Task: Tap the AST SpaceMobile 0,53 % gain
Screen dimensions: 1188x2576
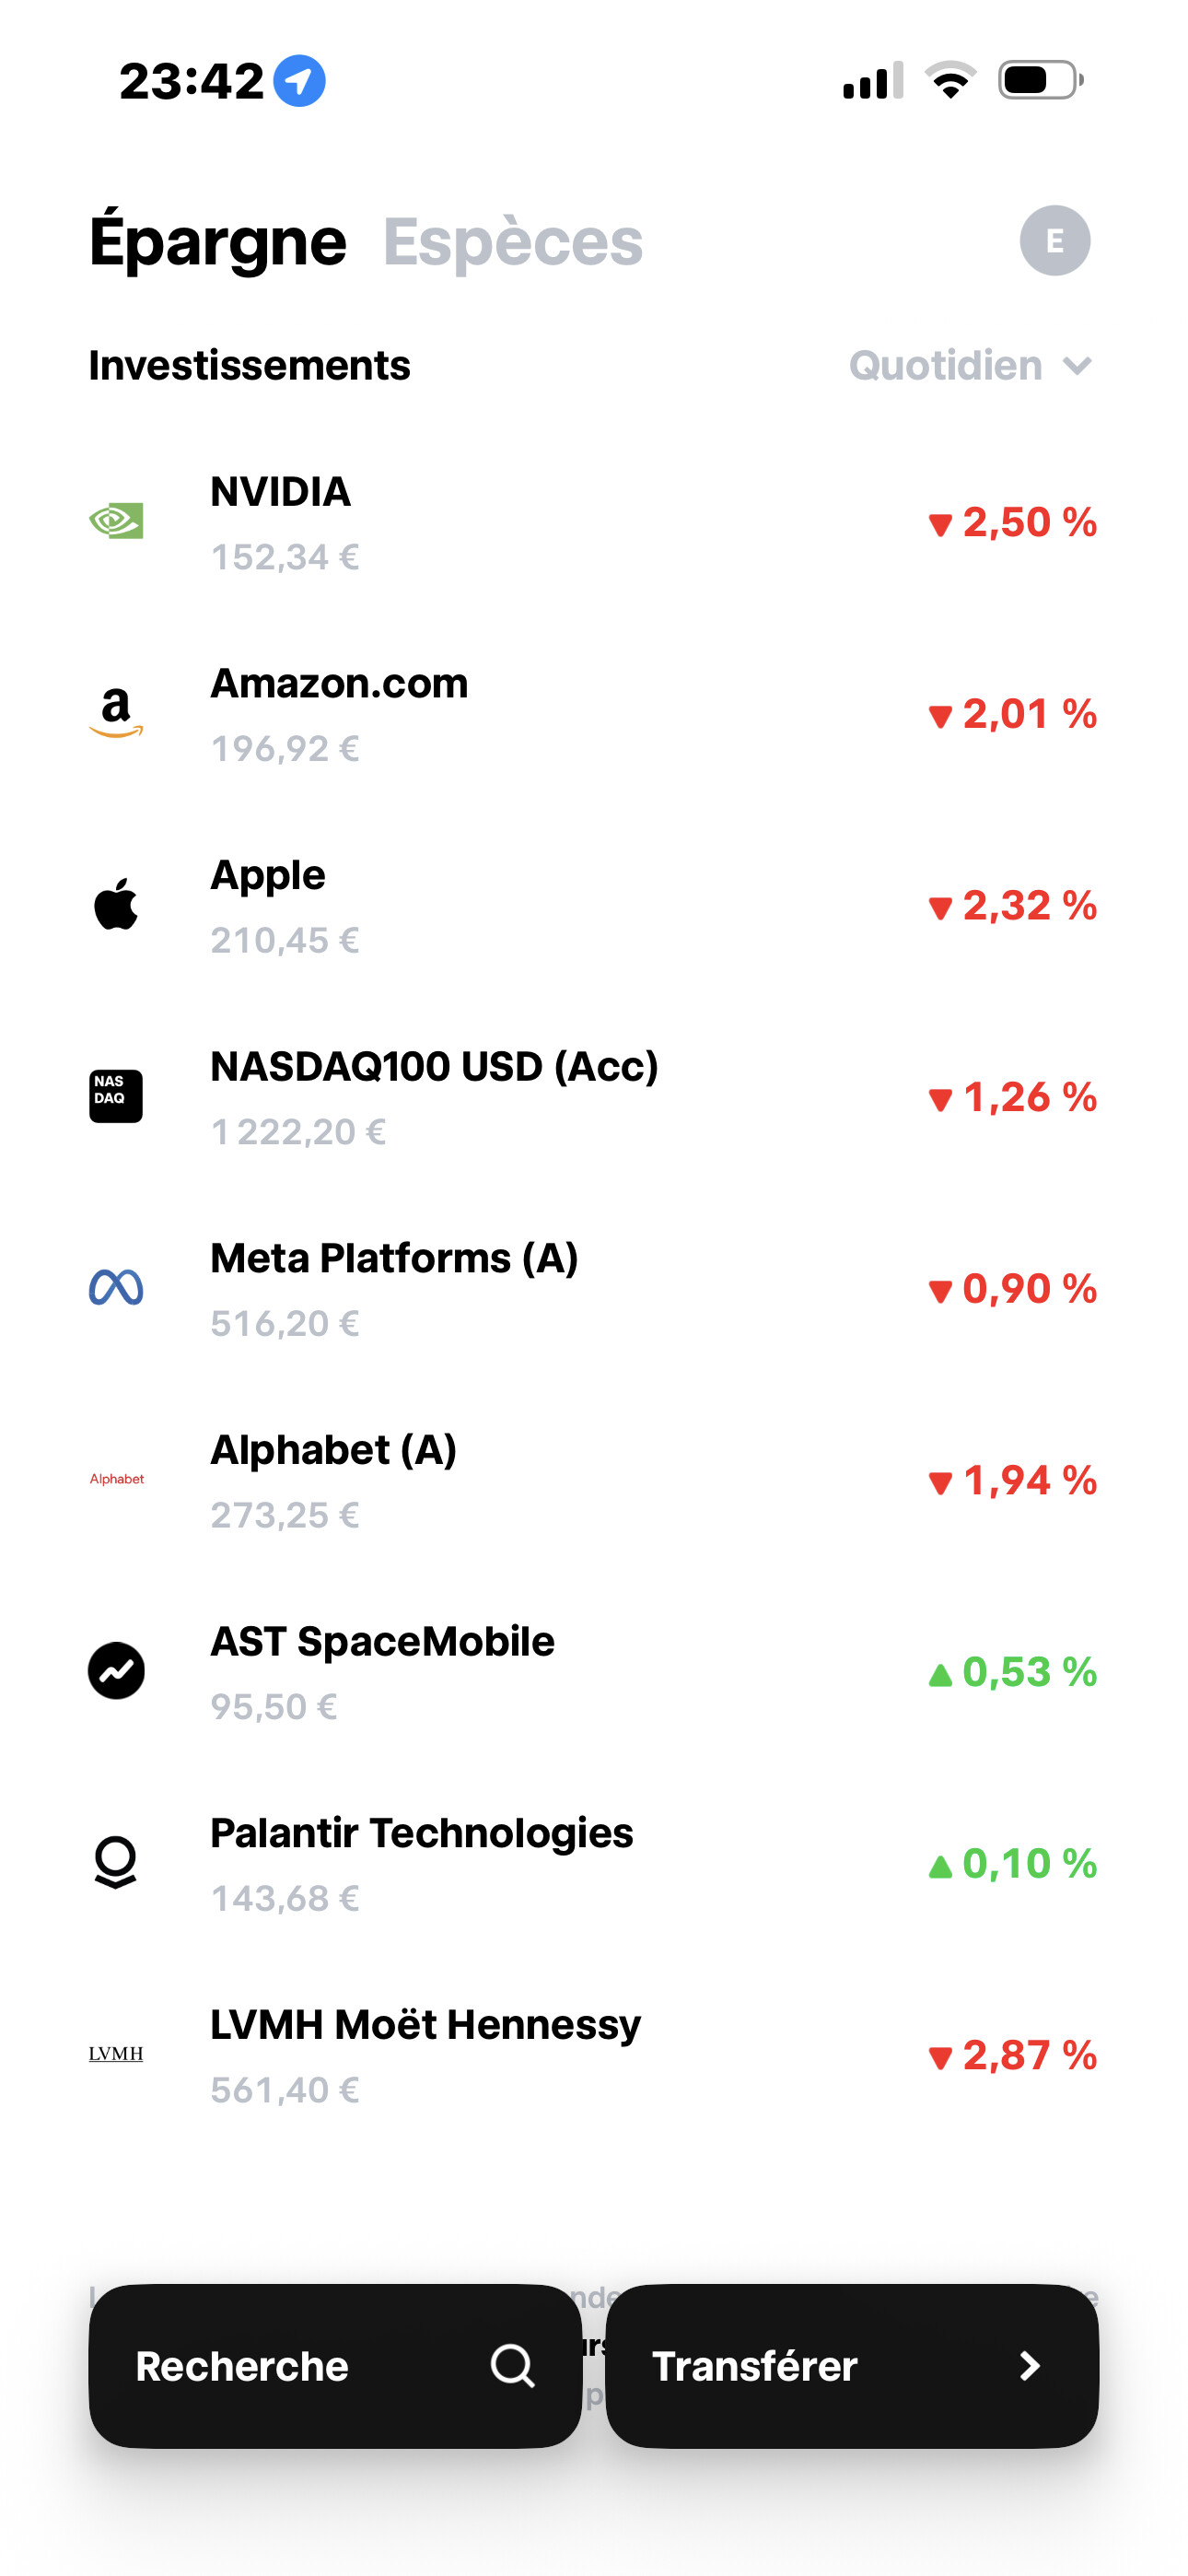Action: (1012, 1672)
